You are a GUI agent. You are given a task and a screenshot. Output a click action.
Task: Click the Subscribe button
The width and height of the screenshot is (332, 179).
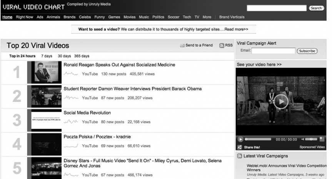point(307,51)
